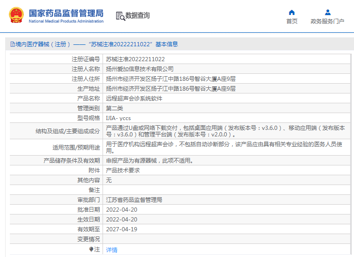The height and width of the screenshot is (257, 354).
Task: Click the 结构及组成 description text
Action: tap(226, 131)
